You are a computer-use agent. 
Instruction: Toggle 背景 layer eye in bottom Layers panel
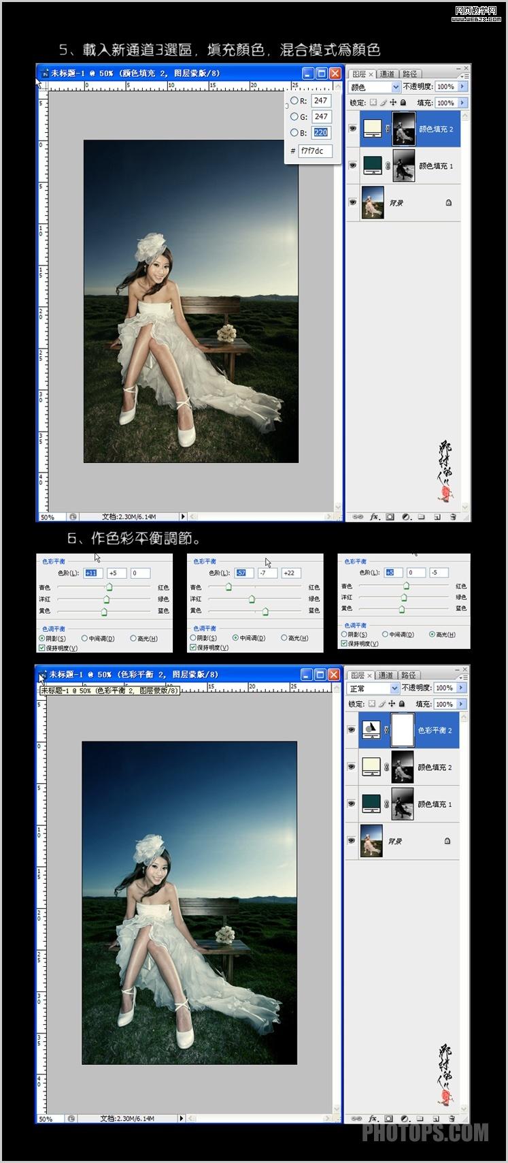pyautogui.click(x=352, y=840)
